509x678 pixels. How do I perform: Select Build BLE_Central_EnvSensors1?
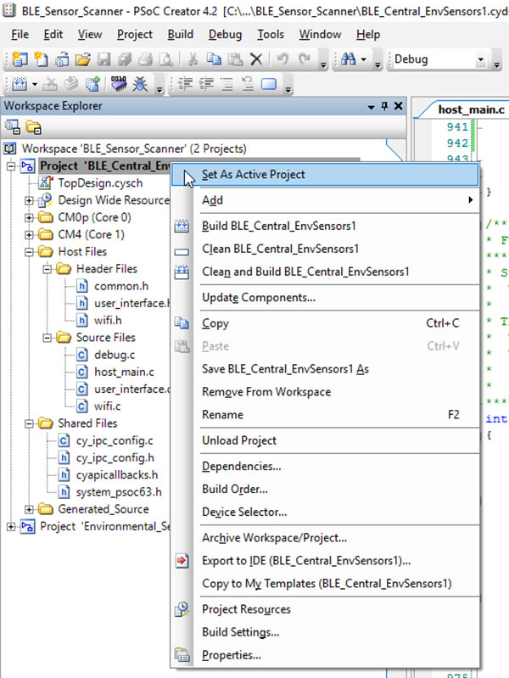[x=325, y=226]
